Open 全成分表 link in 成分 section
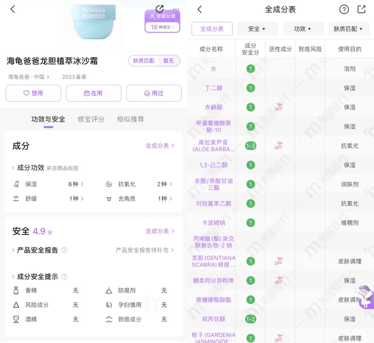This screenshot has height=343, width=374. click(160, 146)
